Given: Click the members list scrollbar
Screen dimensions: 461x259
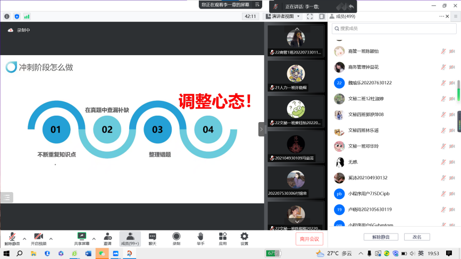Looking at the screenshot, I should (x=458, y=90).
